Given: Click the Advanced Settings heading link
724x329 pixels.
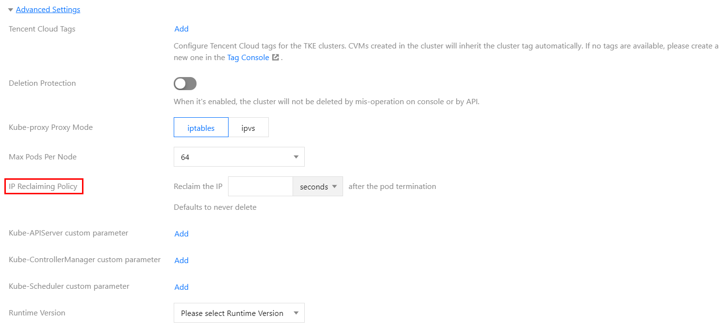Looking at the screenshot, I should [x=48, y=10].
